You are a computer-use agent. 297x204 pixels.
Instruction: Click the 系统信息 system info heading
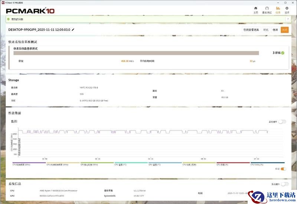point(14,184)
